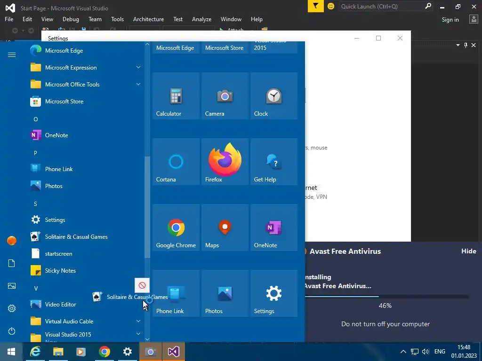Image resolution: width=482 pixels, height=361 pixels.
Task: Click the ENG language indicator
Action: coord(440,352)
